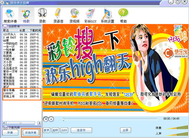Open the 录视频 webcam recording tool
This screenshot has height=138, width=189.
pyautogui.click(x=74, y=16)
